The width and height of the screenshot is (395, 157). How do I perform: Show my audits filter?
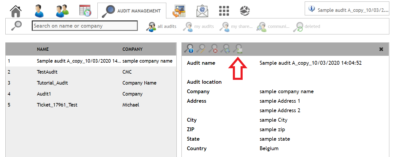(x=198, y=26)
